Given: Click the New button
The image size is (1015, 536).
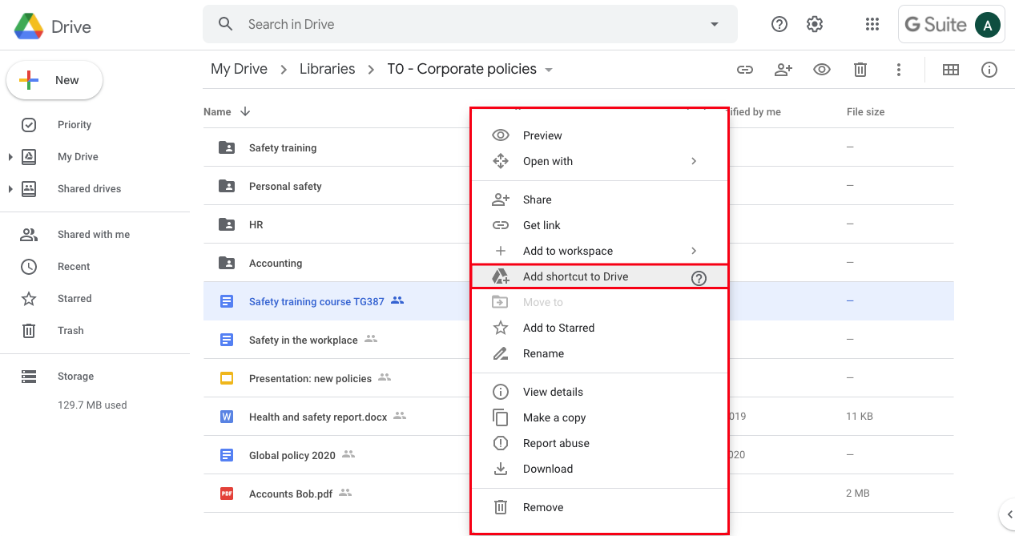Looking at the screenshot, I should pos(54,80).
